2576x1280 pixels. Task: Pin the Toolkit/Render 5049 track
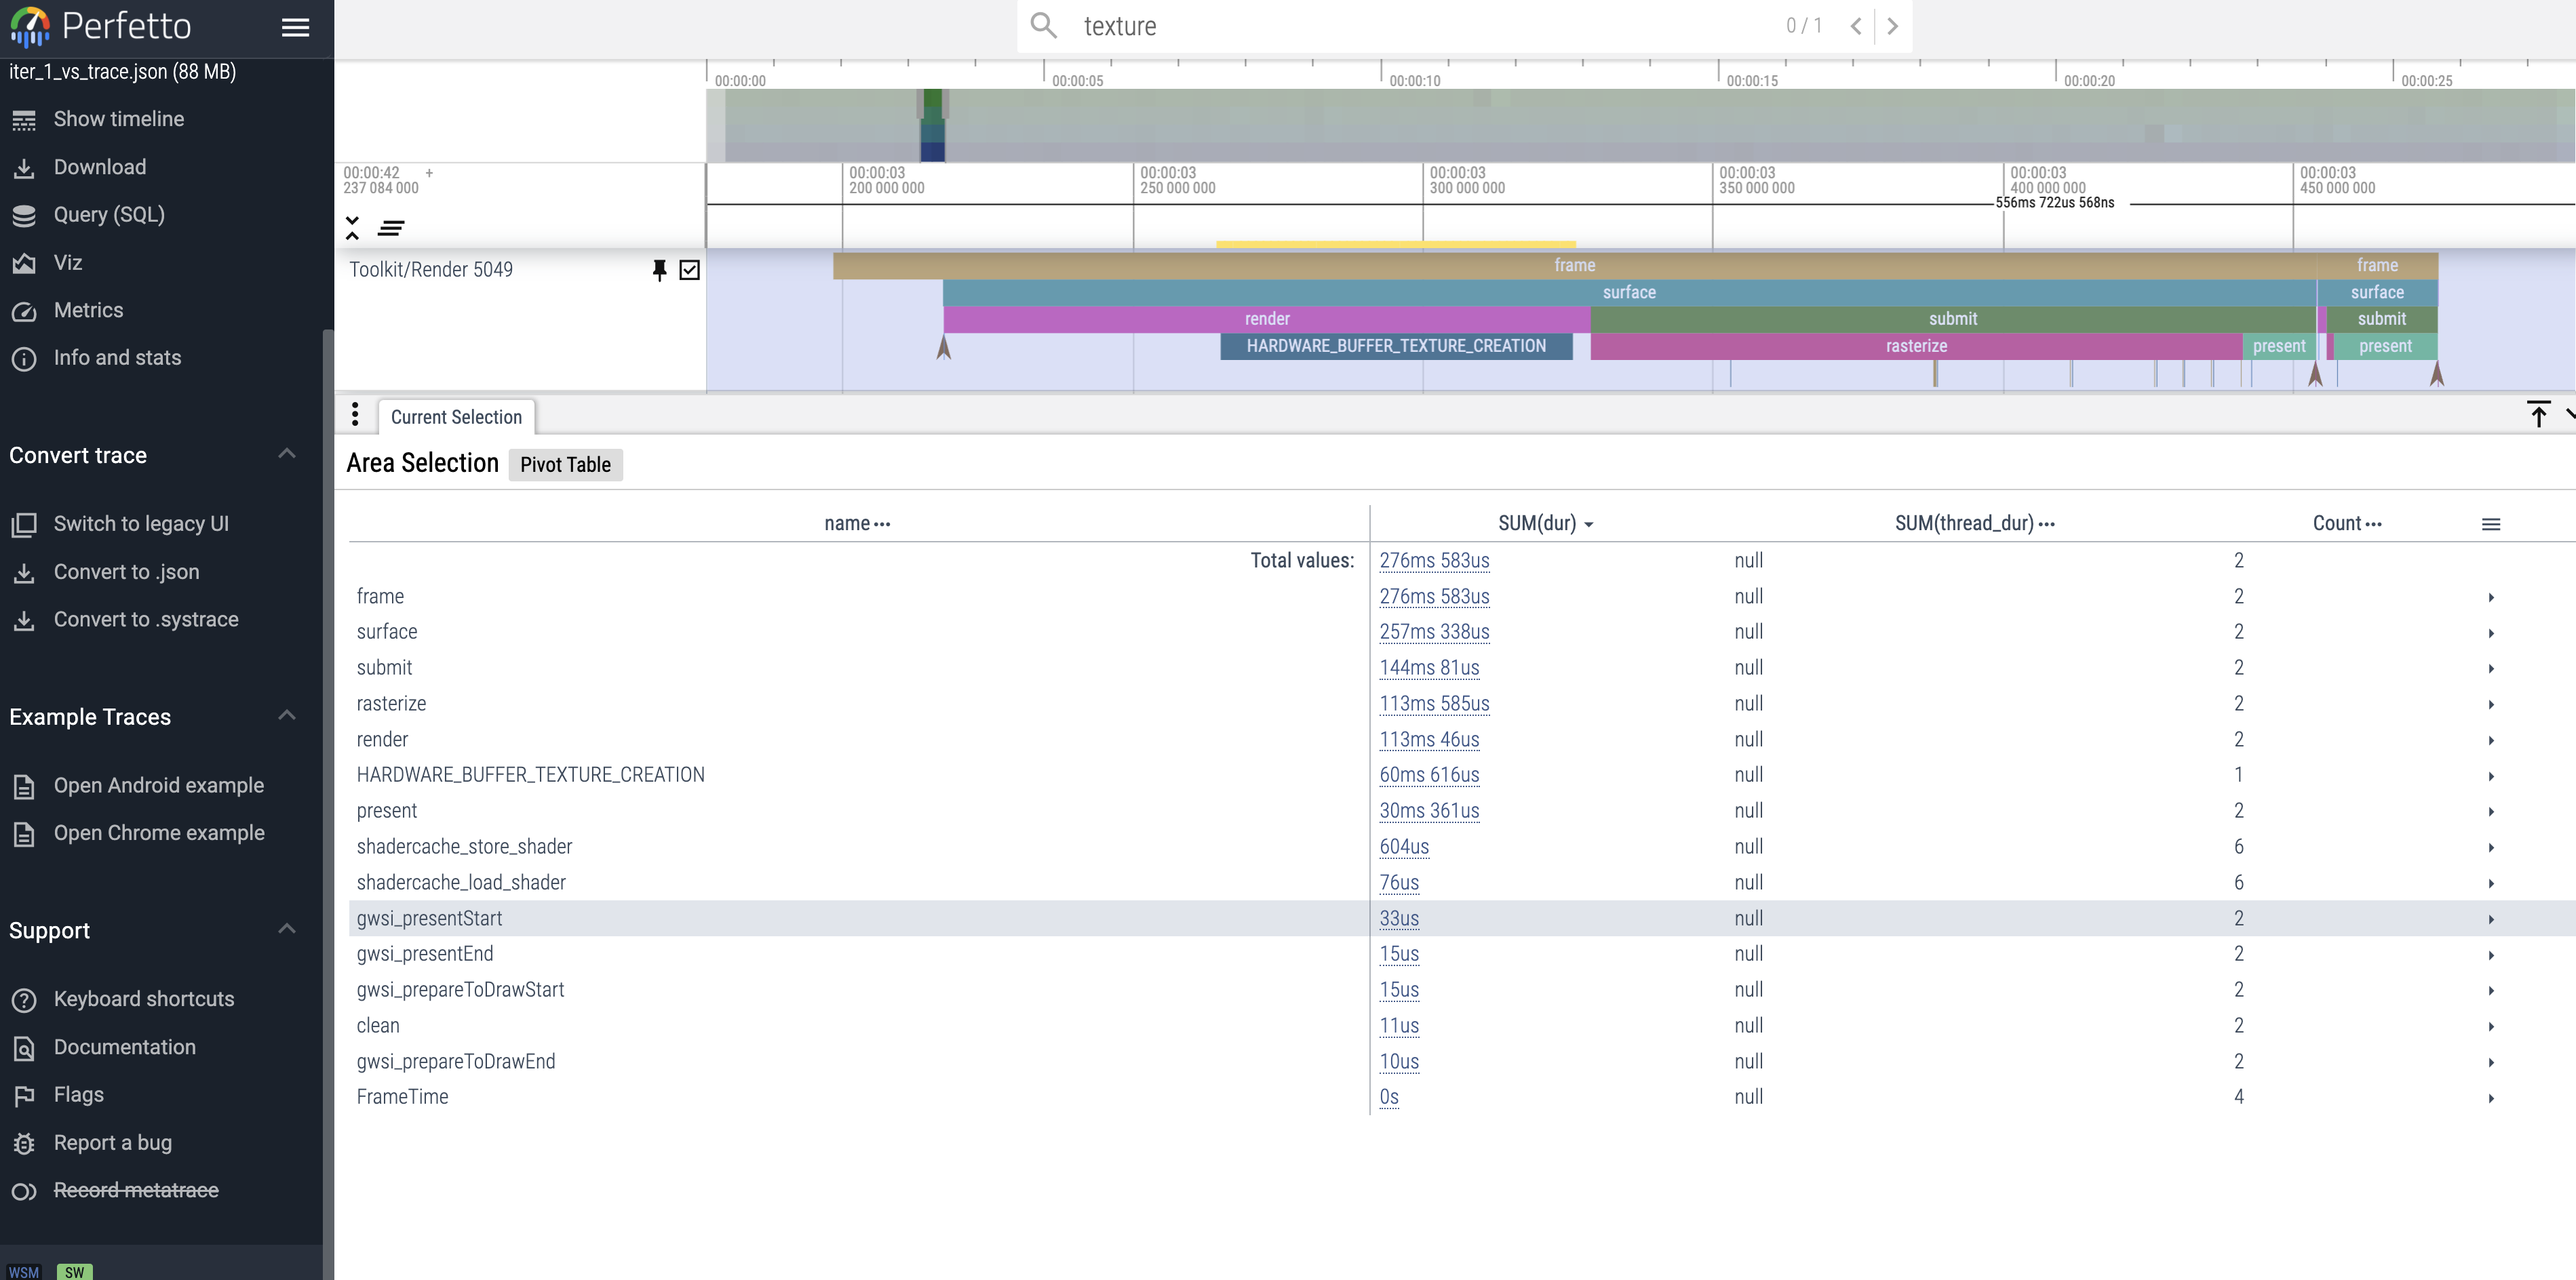coord(660,270)
